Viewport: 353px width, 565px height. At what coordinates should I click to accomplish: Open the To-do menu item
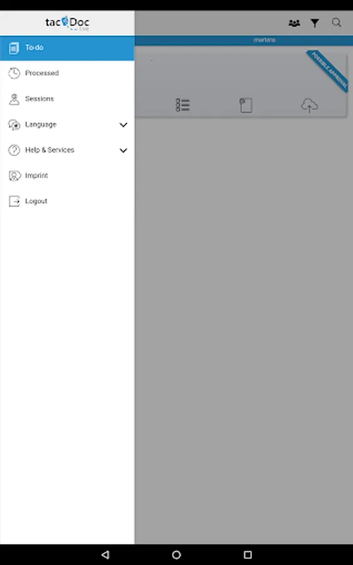pos(67,48)
